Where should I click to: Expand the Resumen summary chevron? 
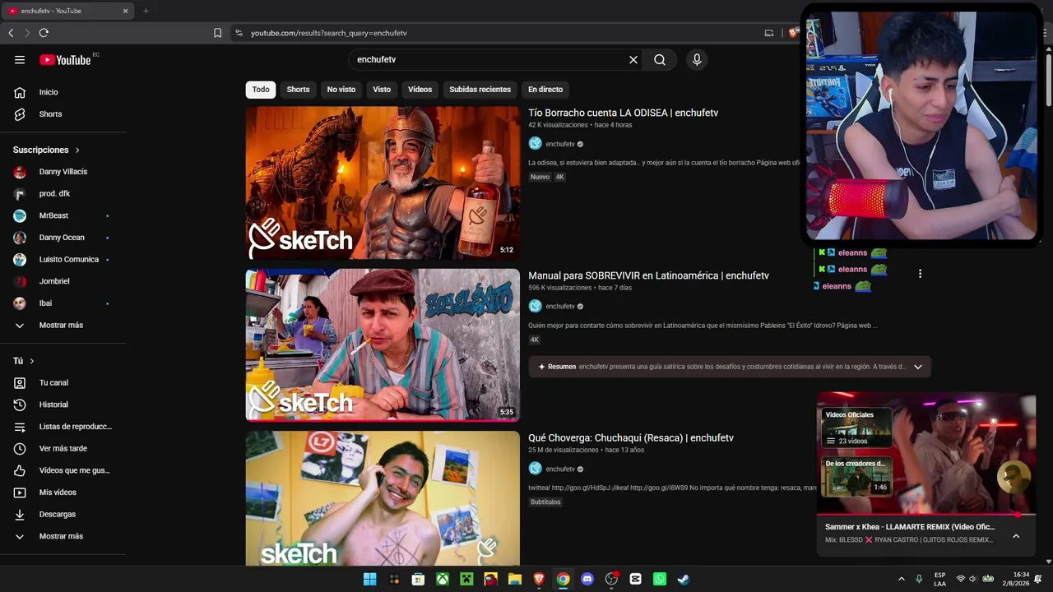tap(918, 367)
